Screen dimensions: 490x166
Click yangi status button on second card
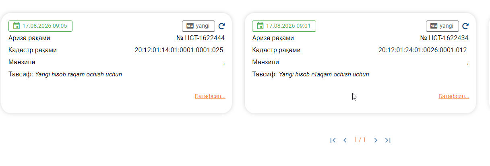pos(442,26)
